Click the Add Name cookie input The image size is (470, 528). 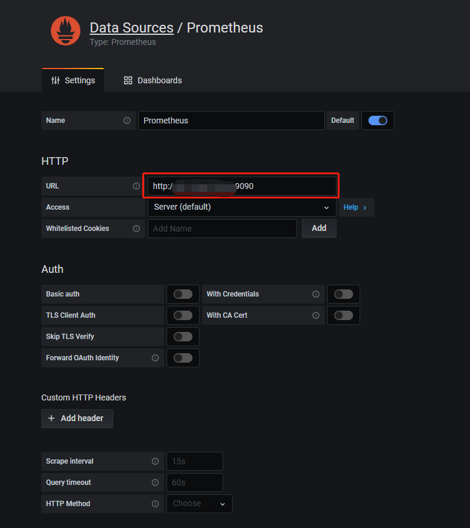point(222,229)
